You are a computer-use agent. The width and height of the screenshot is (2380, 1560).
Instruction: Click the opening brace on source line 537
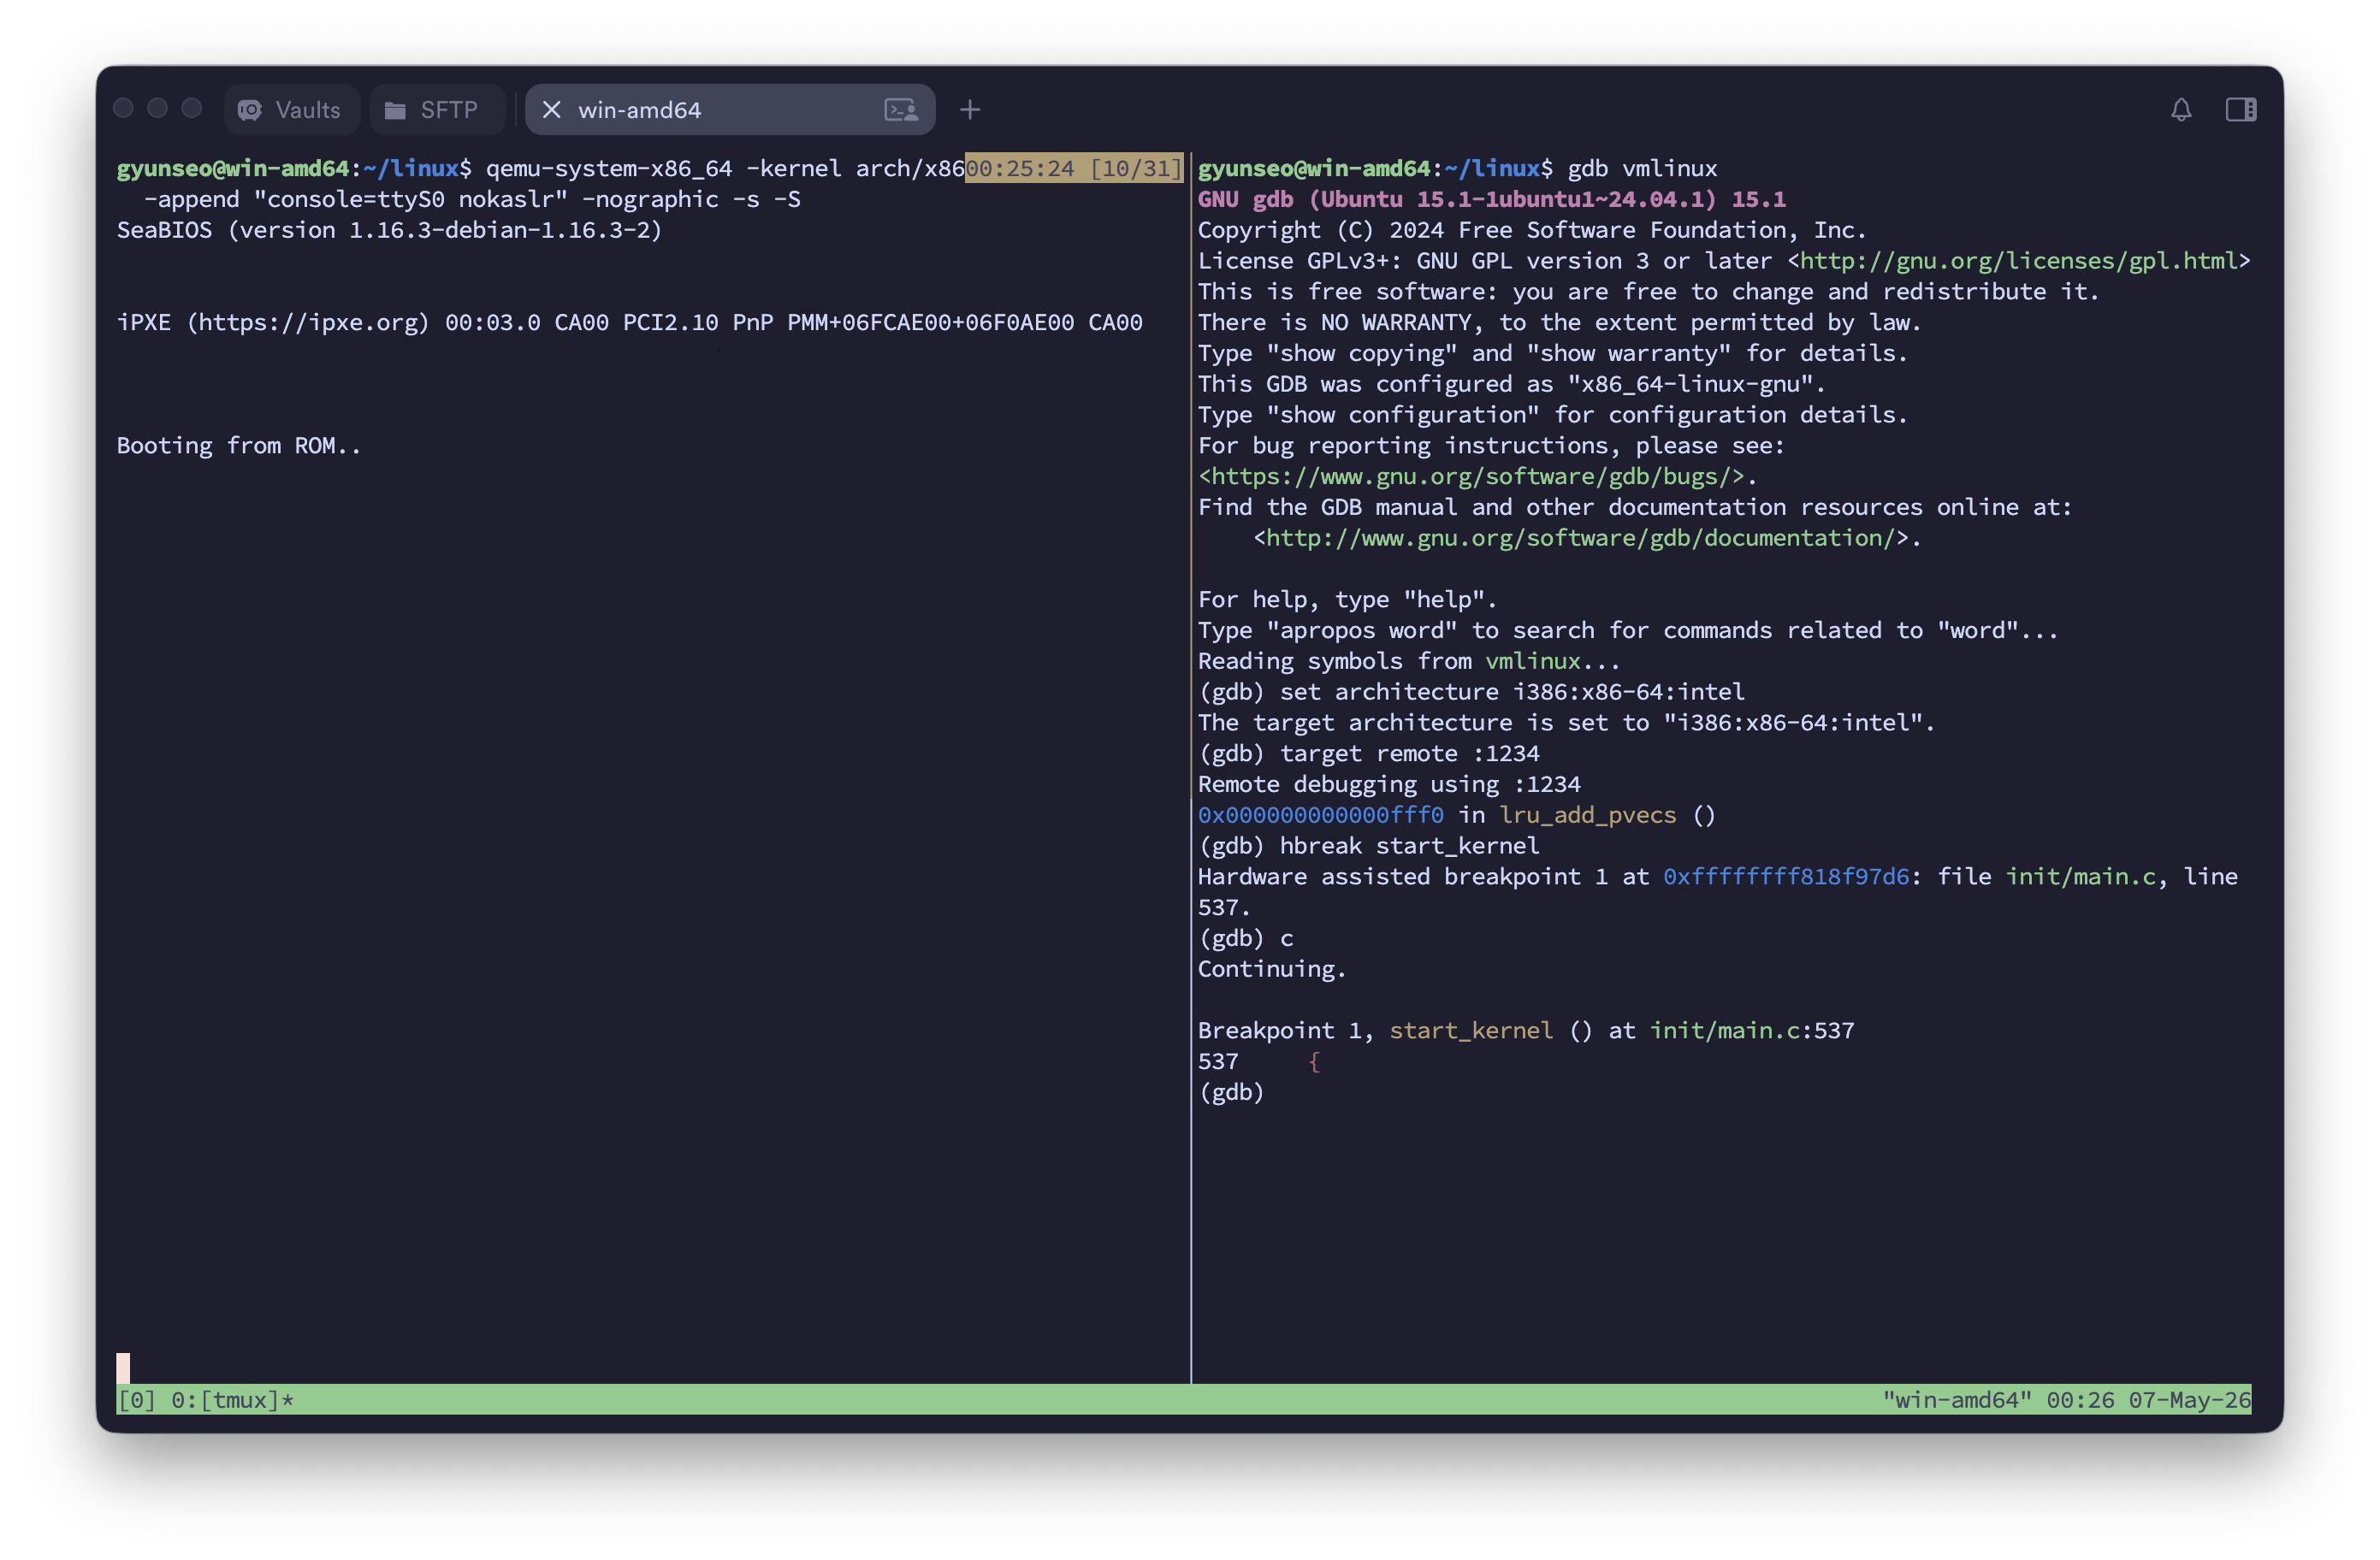tap(1314, 1062)
